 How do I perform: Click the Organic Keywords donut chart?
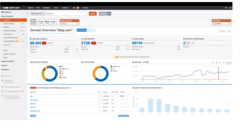(x=49, y=73)
